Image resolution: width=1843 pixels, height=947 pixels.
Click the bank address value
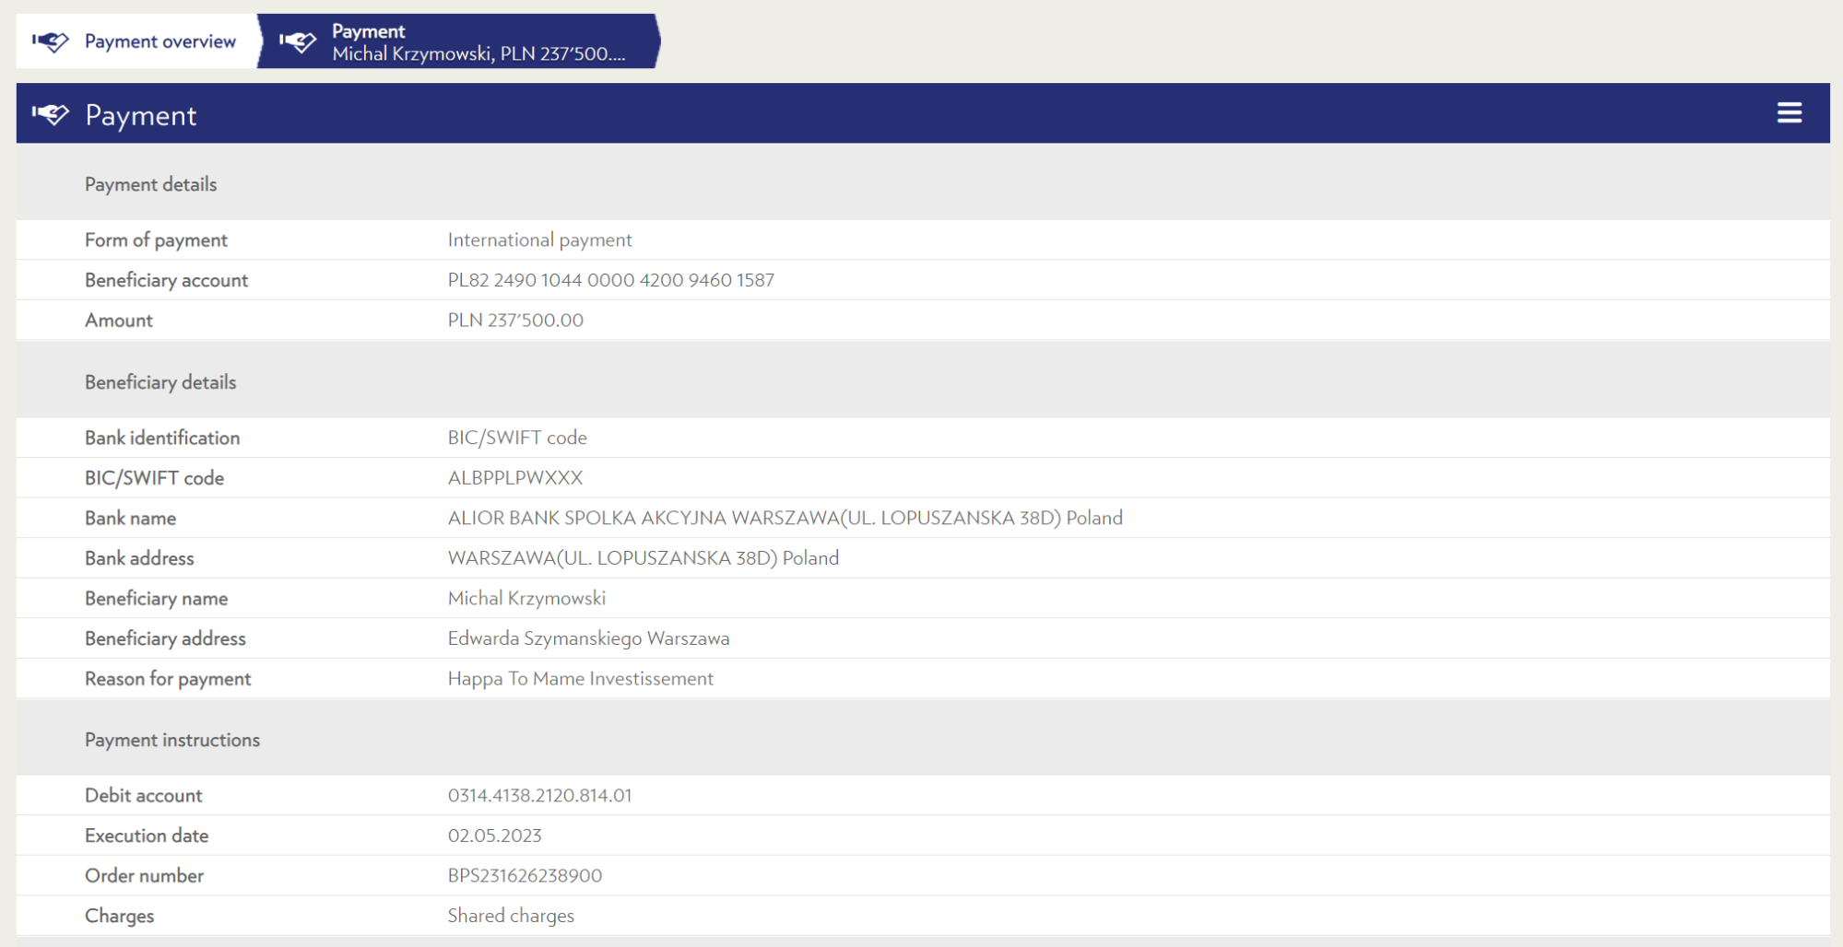pyautogui.click(x=643, y=558)
